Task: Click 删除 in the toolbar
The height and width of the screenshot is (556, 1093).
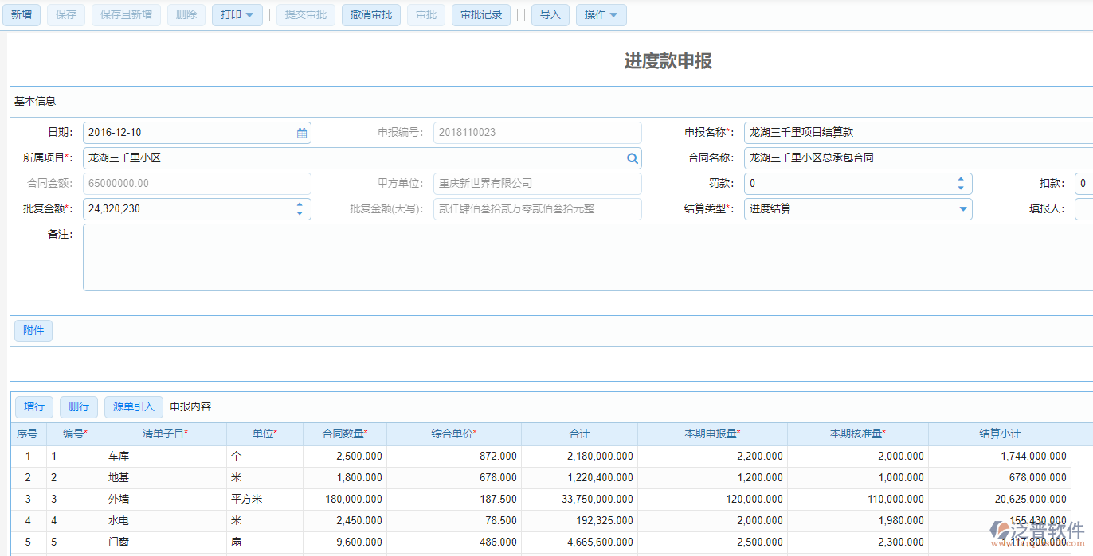Action: (x=186, y=14)
